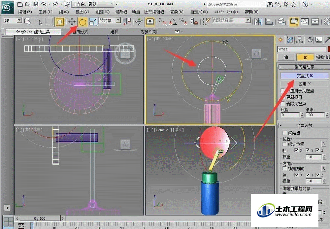Open the Layer Manager icon
This screenshot has height=229, width=330.
click(x=281, y=21)
